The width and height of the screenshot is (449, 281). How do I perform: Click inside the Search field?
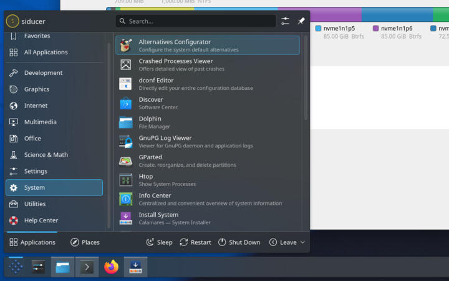pyautogui.click(x=196, y=21)
